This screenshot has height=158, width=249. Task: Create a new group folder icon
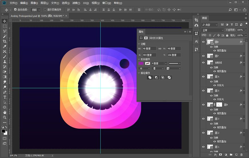point(231,155)
